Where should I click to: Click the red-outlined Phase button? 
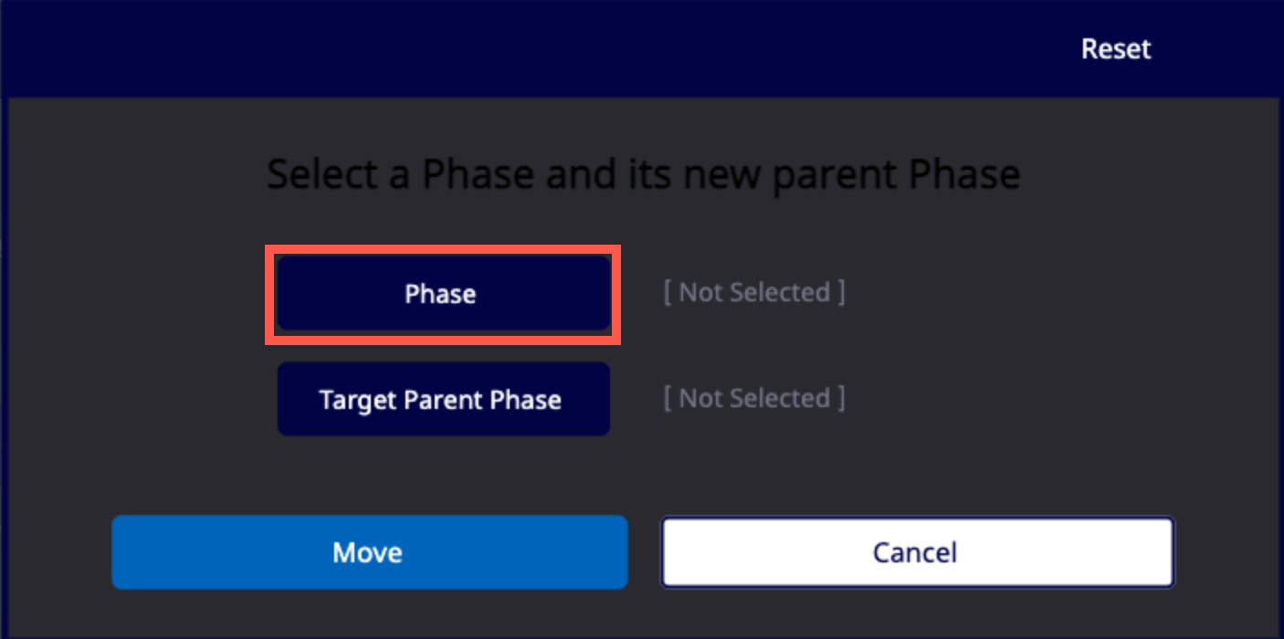pos(443,293)
